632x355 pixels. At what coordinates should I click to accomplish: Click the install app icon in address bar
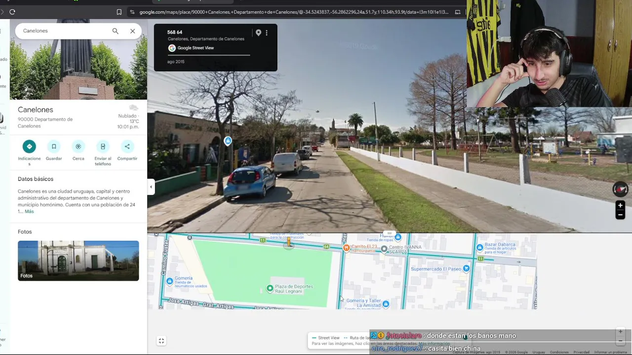[x=458, y=12]
